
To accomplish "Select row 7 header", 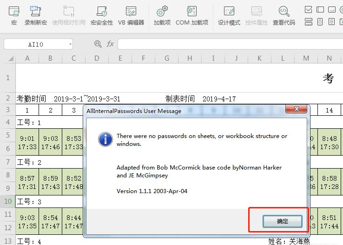I will 8,162.
